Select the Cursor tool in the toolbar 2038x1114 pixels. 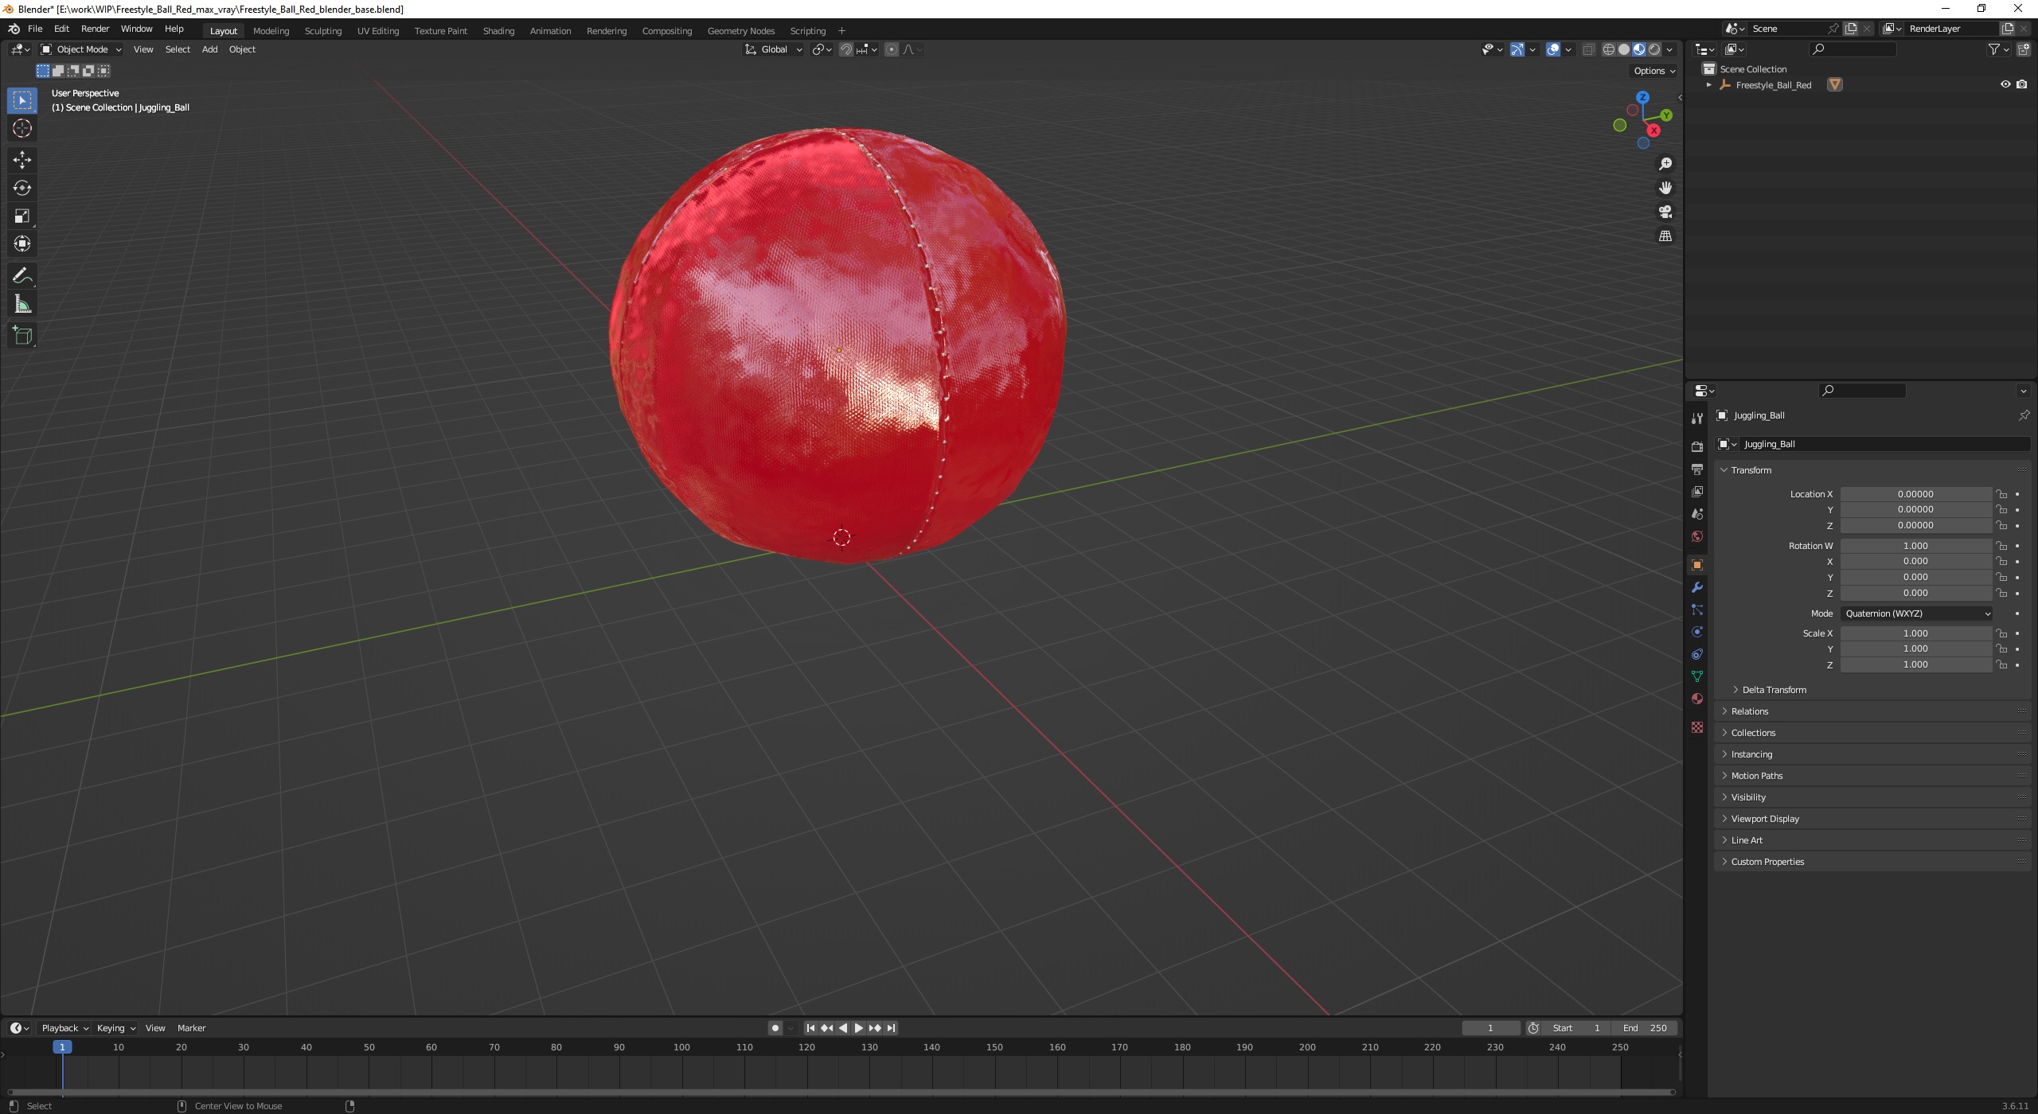[22, 128]
